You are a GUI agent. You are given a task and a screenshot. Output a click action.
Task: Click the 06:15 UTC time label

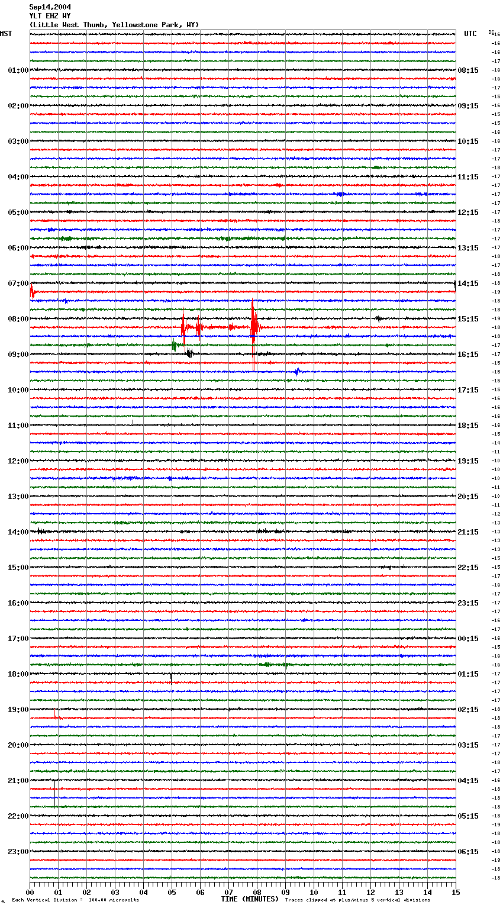coord(468,852)
